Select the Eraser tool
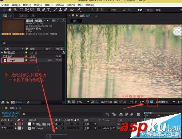 point(66,10)
